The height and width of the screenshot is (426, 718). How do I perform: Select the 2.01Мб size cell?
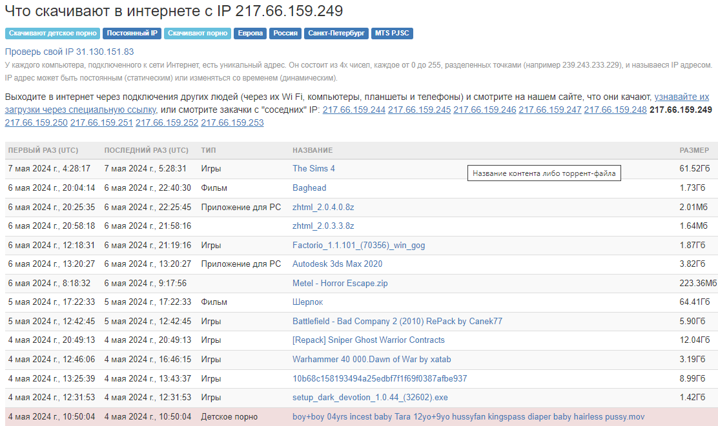(693, 207)
